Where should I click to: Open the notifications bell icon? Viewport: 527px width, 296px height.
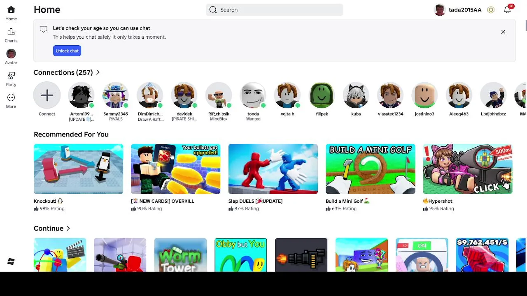coord(507,10)
